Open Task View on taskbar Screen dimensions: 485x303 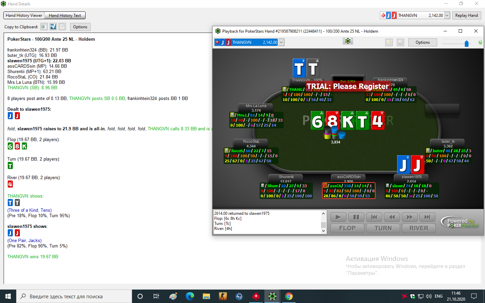pyautogui.click(x=156, y=296)
